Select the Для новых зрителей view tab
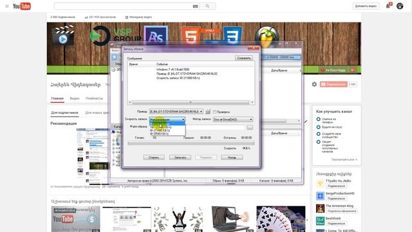Viewport: 412px width, 232px height. tap(97, 113)
